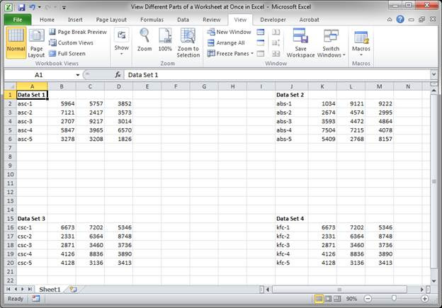The image size is (442, 308).
Task: Open the File tab
Action: 18,19
